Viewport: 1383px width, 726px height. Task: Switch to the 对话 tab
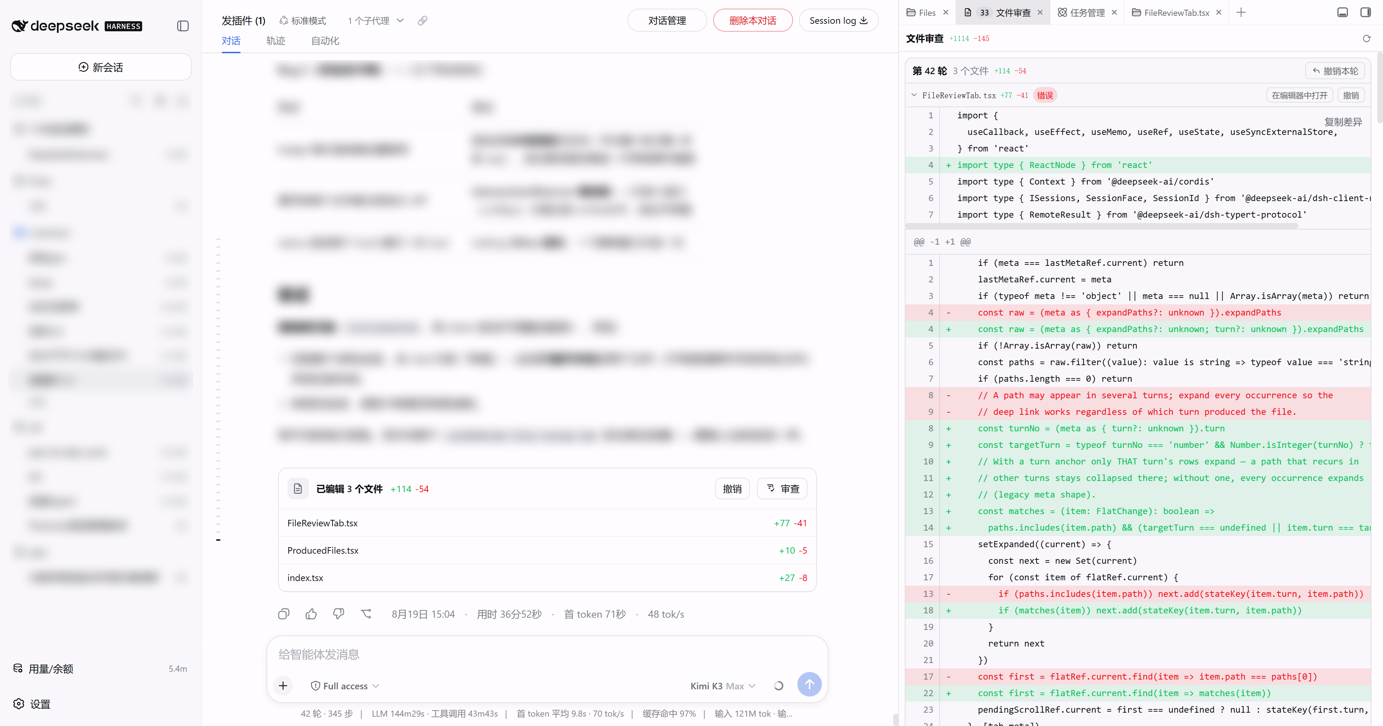(x=231, y=41)
